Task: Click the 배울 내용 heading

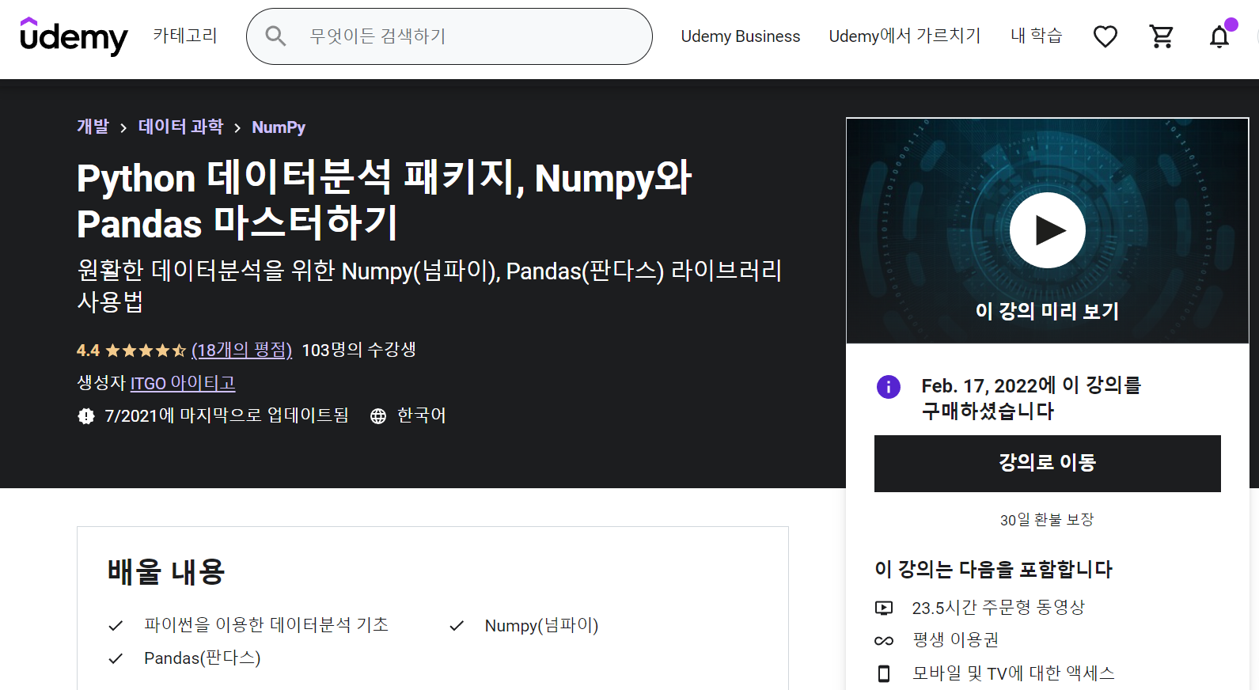Action: click(x=166, y=571)
